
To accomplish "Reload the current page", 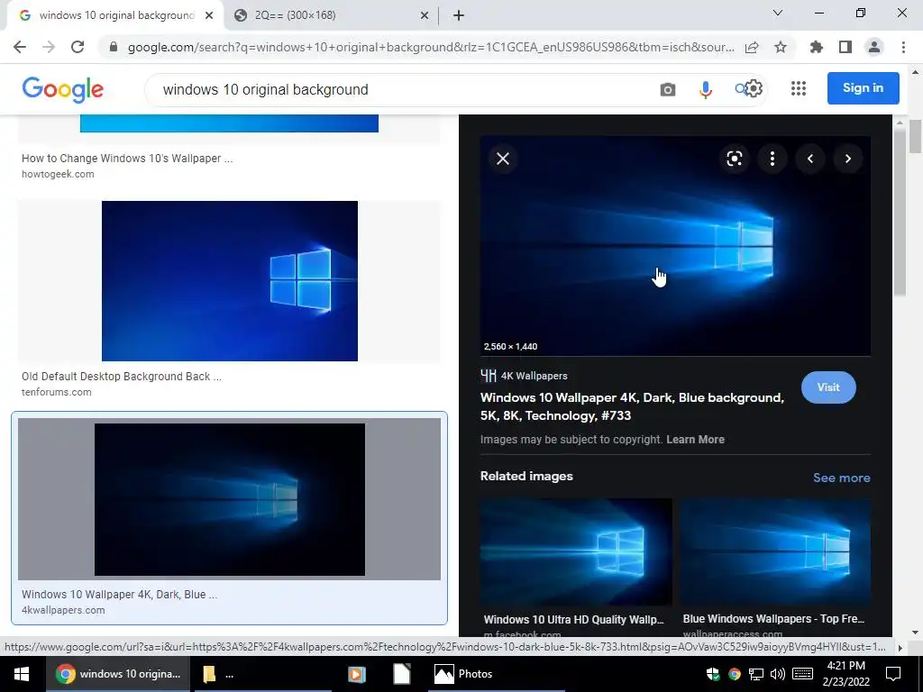I will 78,47.
